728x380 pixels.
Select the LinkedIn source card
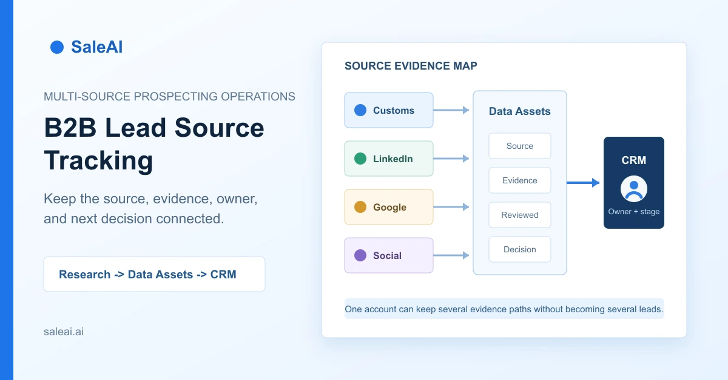tap(389, 159)
